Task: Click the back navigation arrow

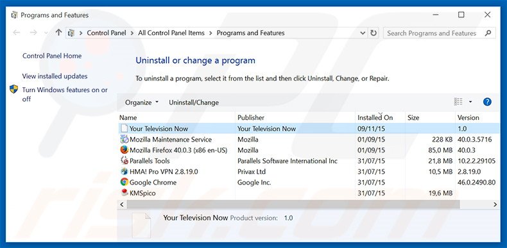Action: (x=17, y=33)
